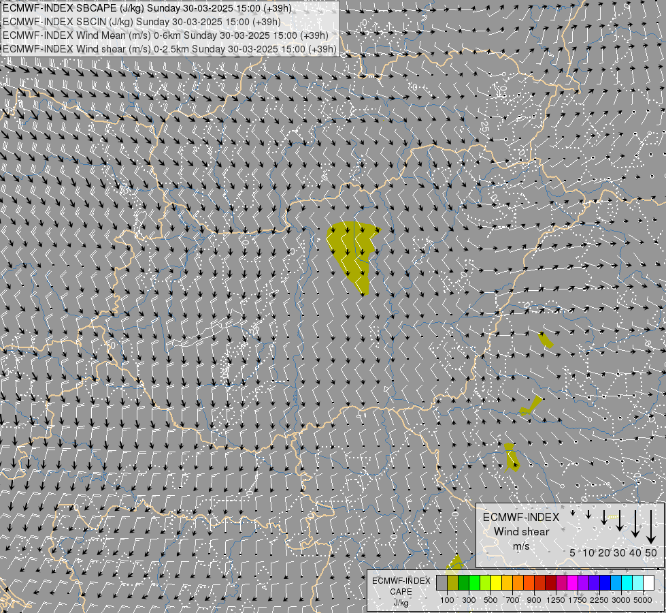Click the '100' CAPE legend value

pos(447,600)
